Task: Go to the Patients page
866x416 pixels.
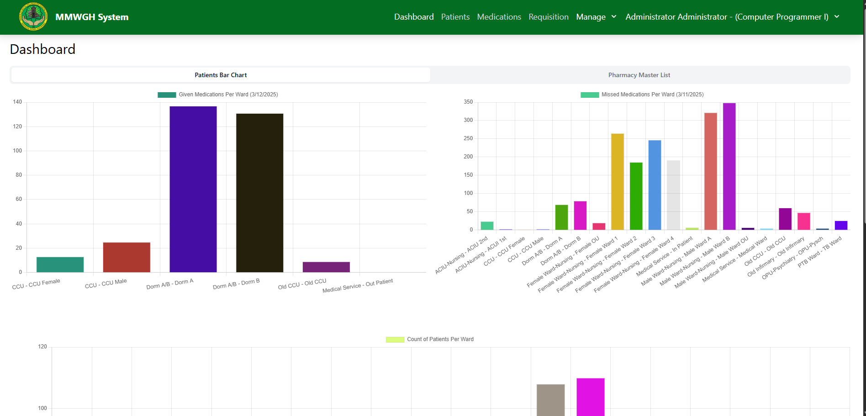Action: (455, 17)
